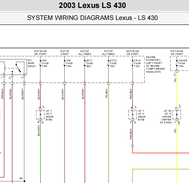Click 'HOT IN ON OR START' above GAUGE fuse
The image size is (189, 183).
click(177, 53)
